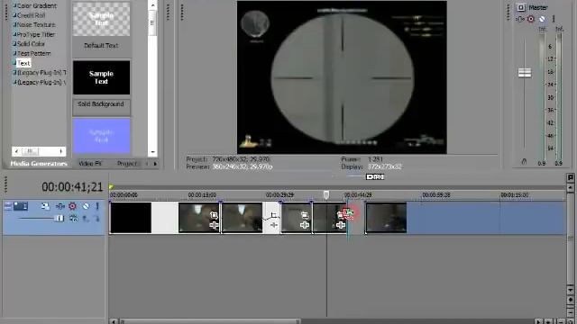
Task: Select Credit Roll generator
Action: pyautogui.click(x=31, y=15)
